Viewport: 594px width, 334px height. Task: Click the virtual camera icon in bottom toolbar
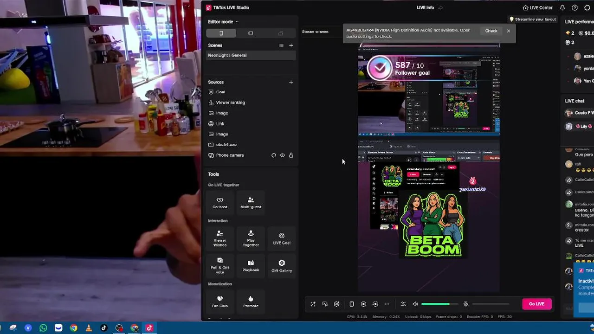375,304
